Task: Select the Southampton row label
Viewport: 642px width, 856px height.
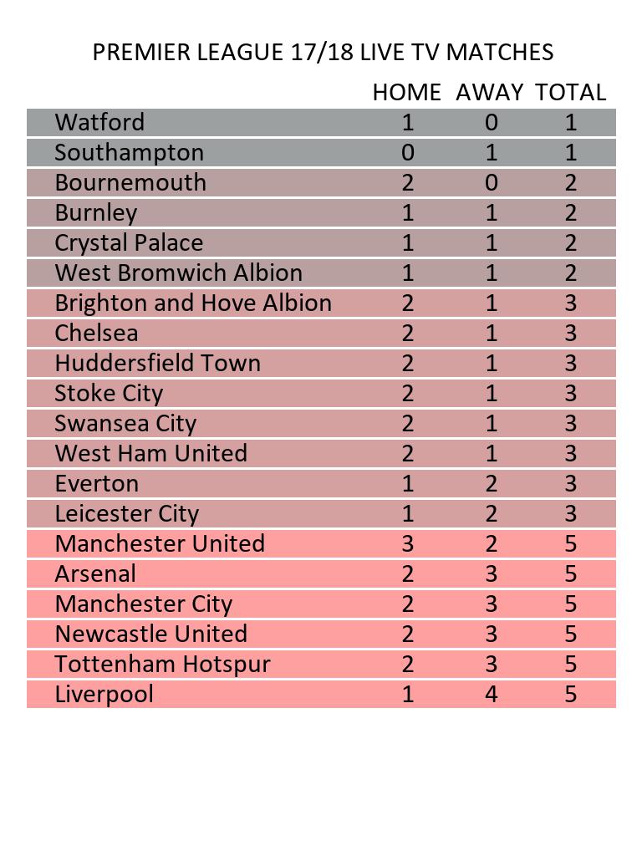Action: 129,153
